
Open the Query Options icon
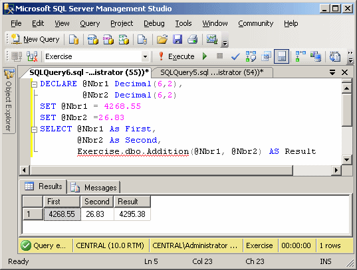coord(266,56)
